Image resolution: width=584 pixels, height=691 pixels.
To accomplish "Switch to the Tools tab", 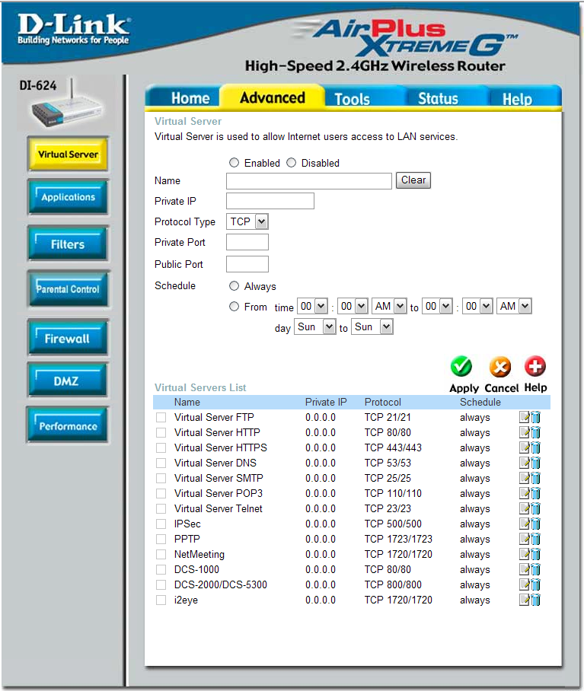I will (353, 99).
